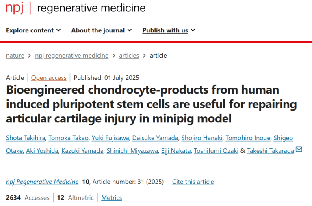Go to nature breadcrumb link

click(15, 56)
